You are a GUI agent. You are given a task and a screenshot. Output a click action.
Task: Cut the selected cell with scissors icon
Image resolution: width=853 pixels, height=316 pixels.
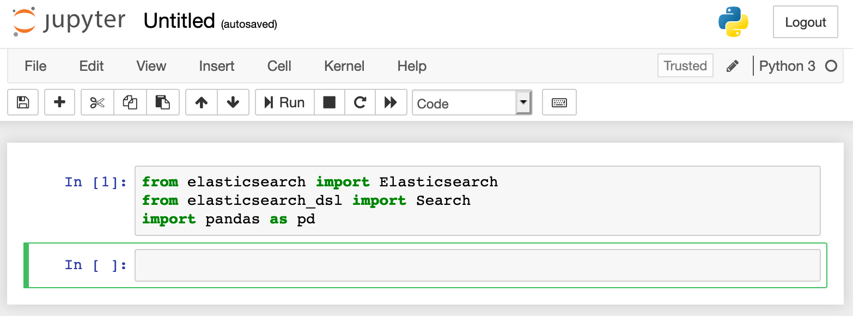96,102
